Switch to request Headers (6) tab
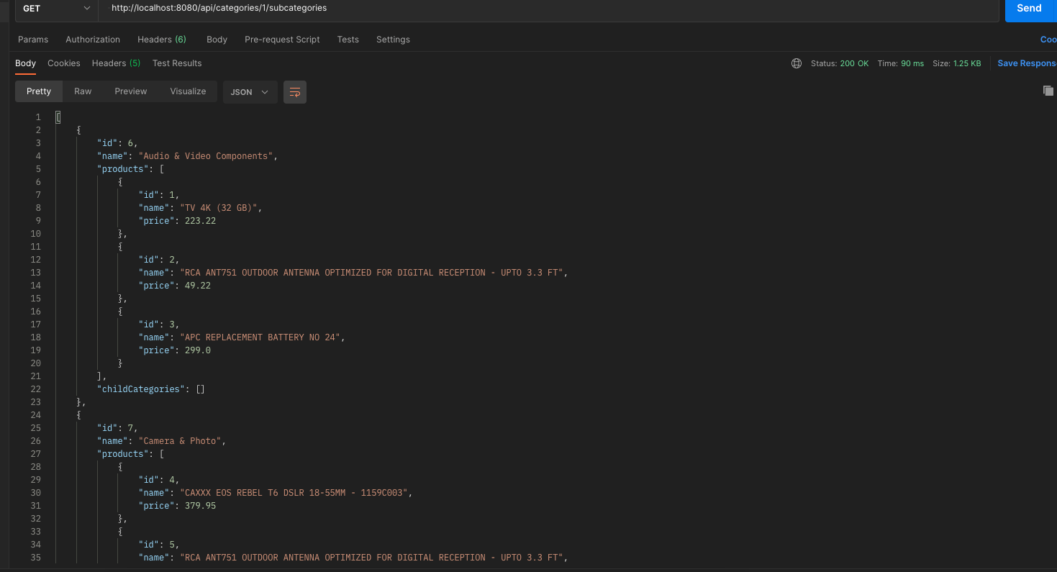The image size is (1057, 572). pyautogui.click(x=162, y=40)
